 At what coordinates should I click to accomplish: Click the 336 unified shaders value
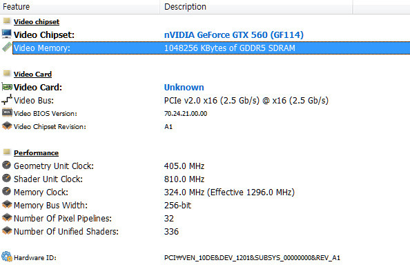pyautogui.click(x=171, y=232)
